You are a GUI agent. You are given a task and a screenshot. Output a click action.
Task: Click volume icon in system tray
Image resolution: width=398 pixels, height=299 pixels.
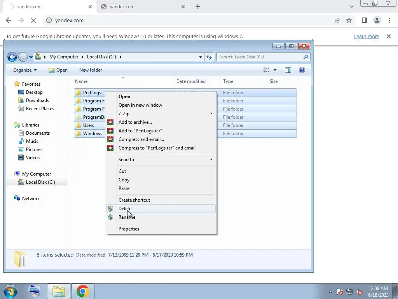359,292
